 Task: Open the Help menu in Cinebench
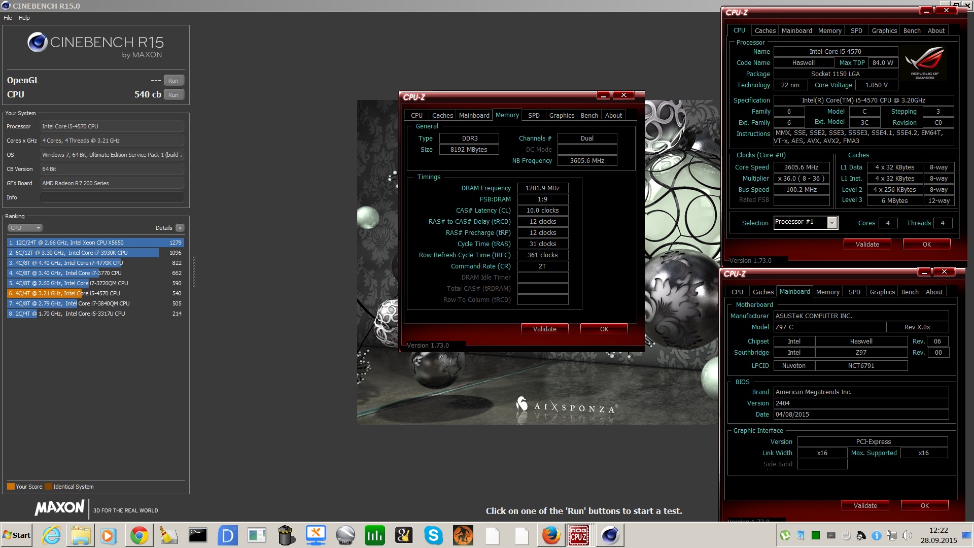click(x=24, y=18)
